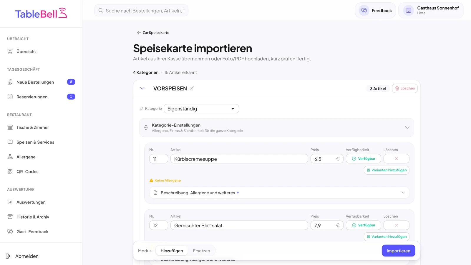Click the Nr. field containing 12

point(159,225)
